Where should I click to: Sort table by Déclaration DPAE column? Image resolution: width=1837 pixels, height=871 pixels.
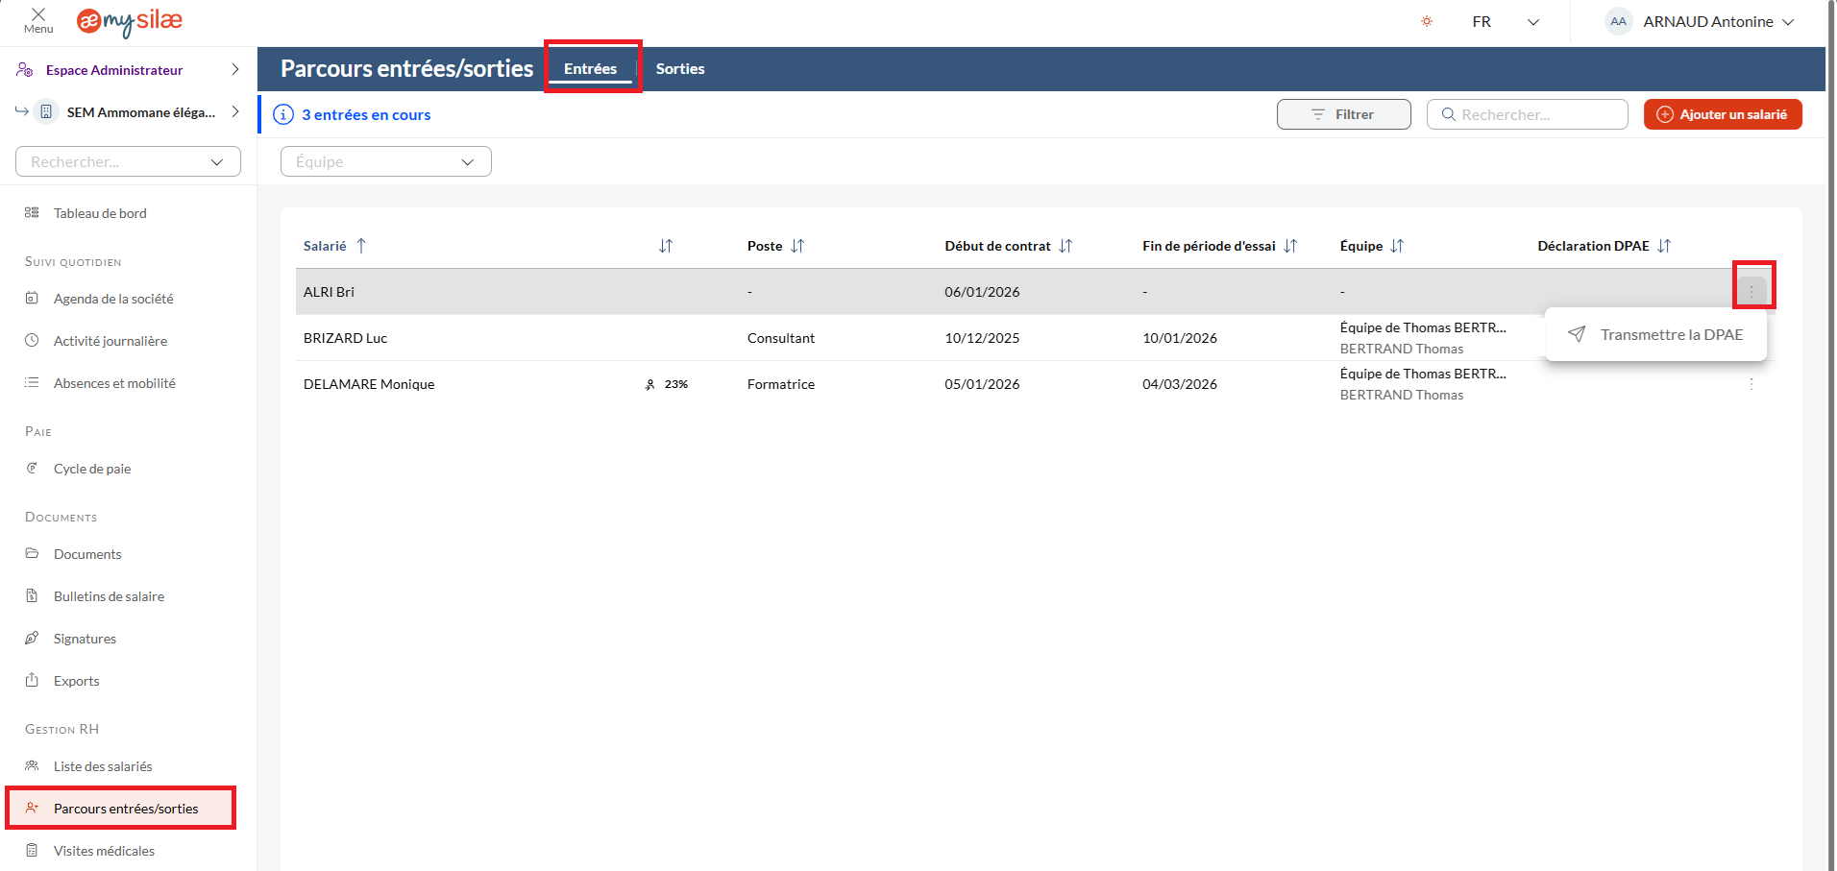[1664, 246]
